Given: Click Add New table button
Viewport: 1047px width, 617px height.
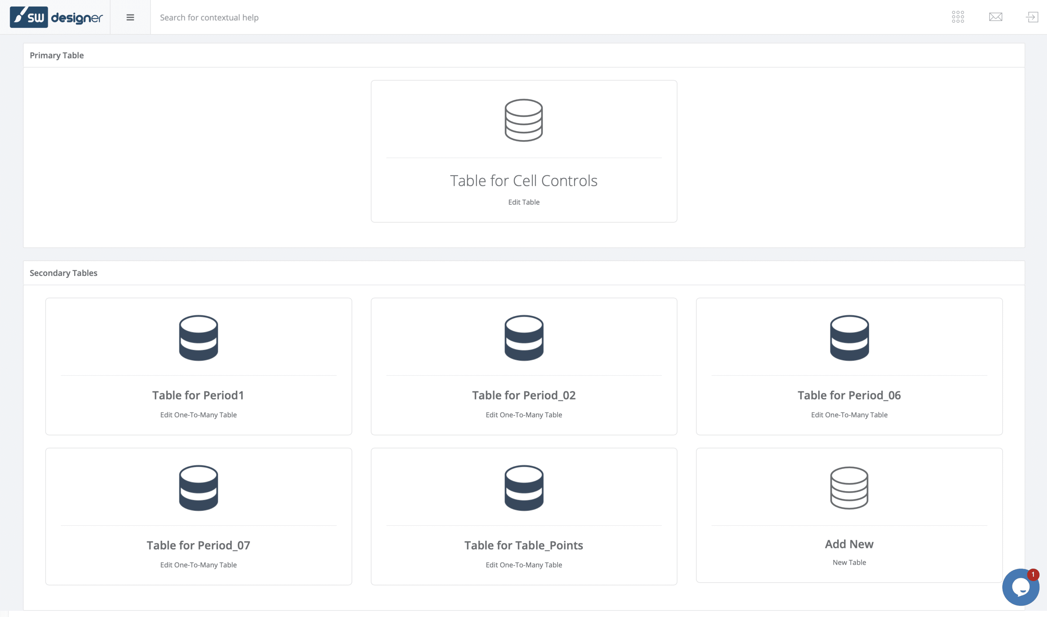Looking at the screenshot, I should (849, 544).
